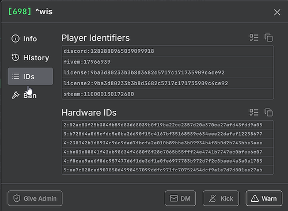Open the Info tab

click(30, 39)
